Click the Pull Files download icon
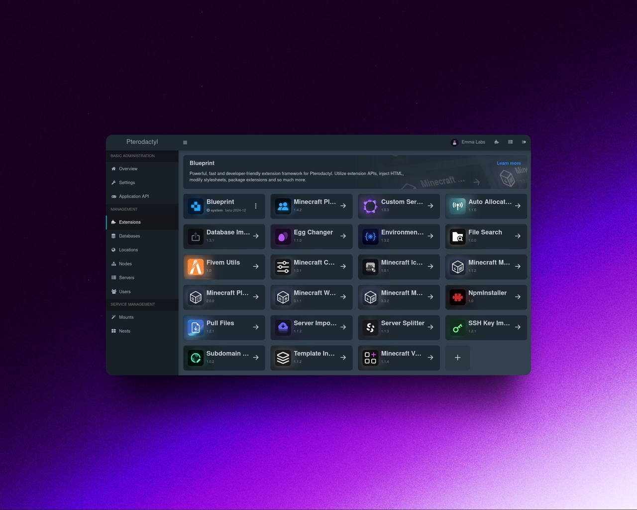637x510 pixels. point(196,327)
